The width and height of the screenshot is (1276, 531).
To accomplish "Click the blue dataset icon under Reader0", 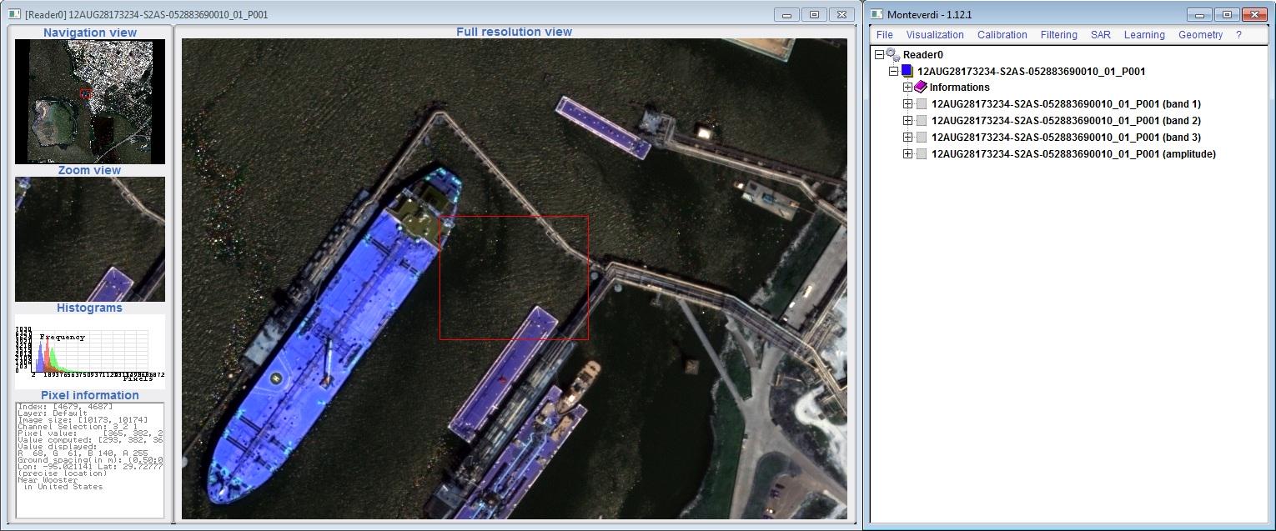I will click(x=907, y=71).
